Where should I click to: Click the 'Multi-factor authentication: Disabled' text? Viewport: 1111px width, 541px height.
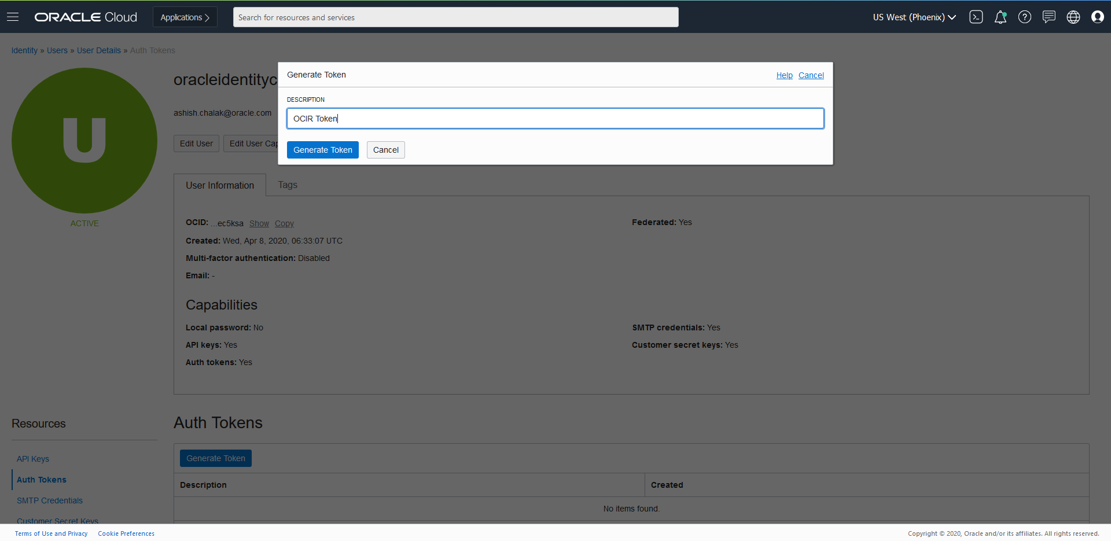[x=257, y=258]
